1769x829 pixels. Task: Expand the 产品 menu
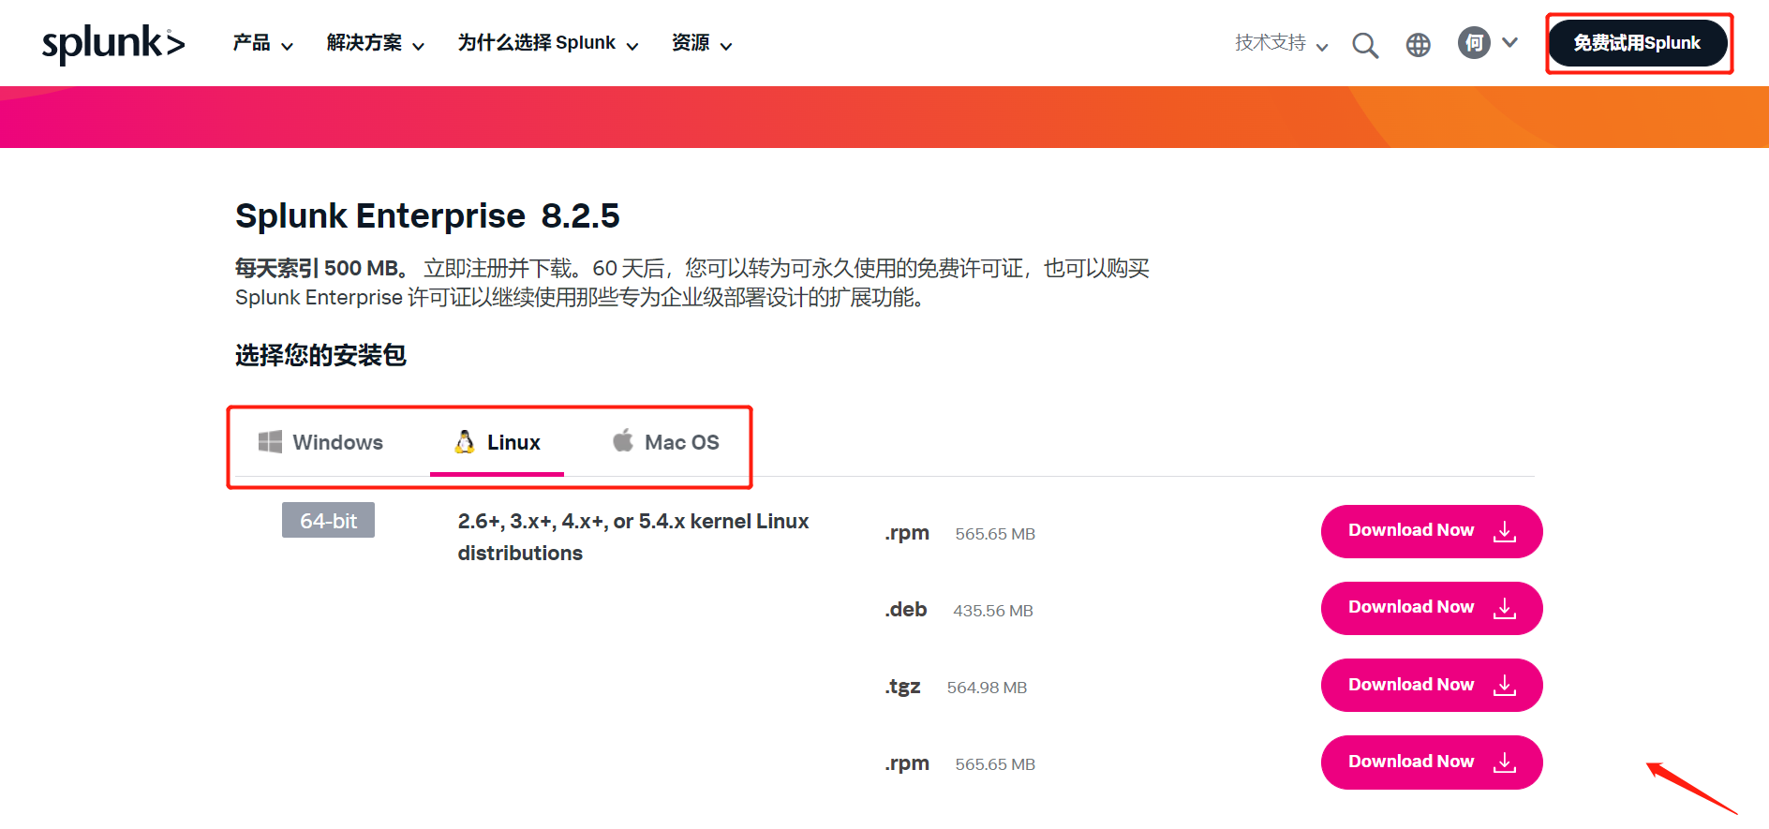click(262, 43)
